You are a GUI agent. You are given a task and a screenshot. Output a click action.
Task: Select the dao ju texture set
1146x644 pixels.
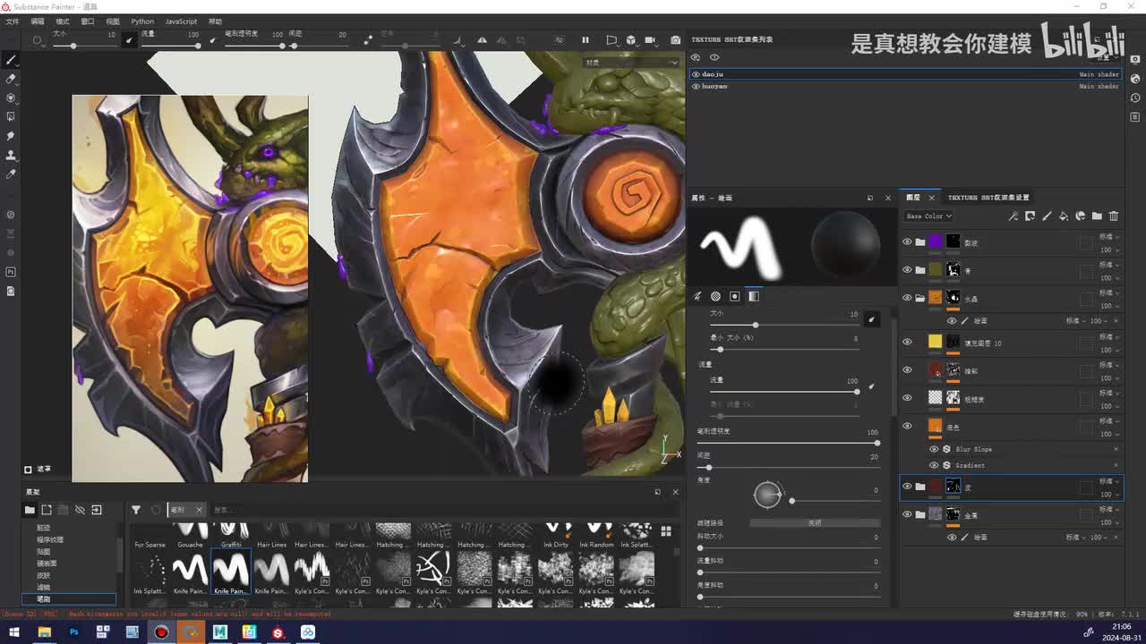pyautogui.click(x=905, y=74)
